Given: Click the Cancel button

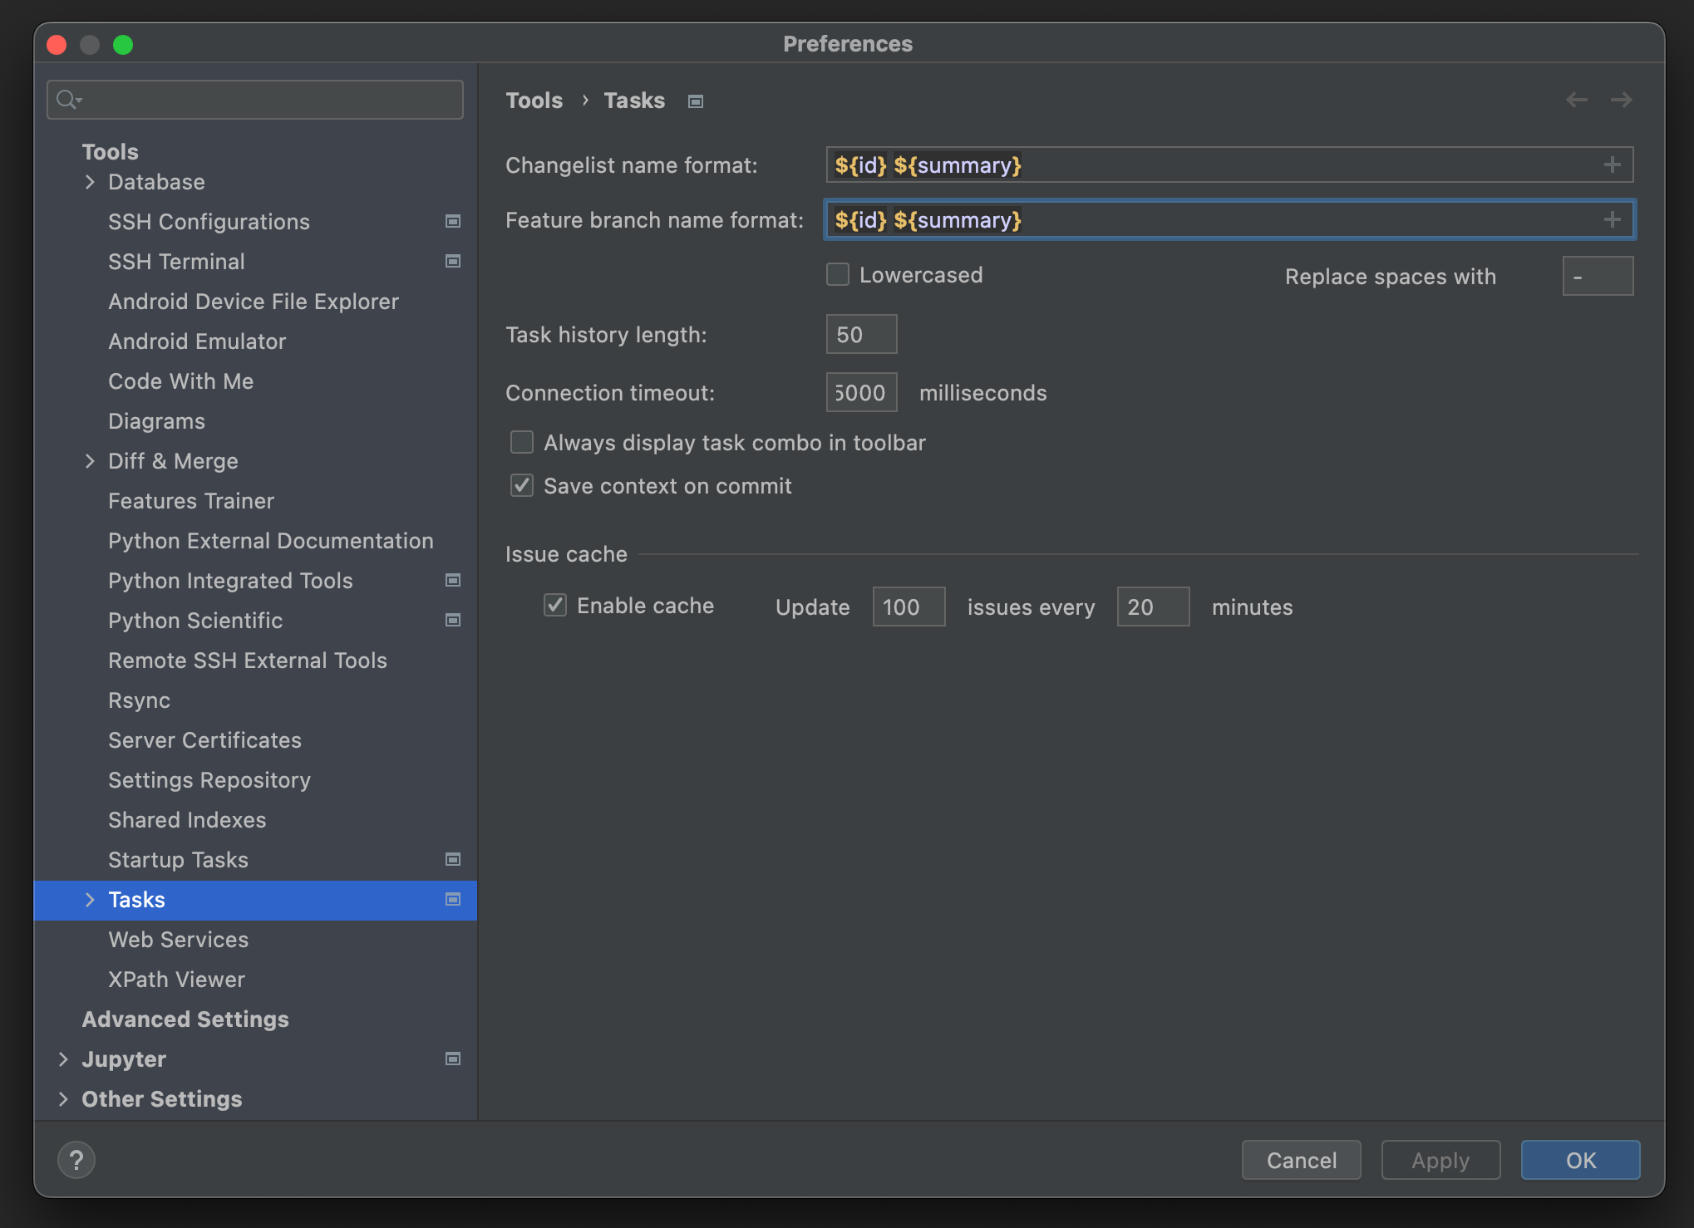Looking at the screenshot, I should pyautogui.click(x=1302, y=1160).
